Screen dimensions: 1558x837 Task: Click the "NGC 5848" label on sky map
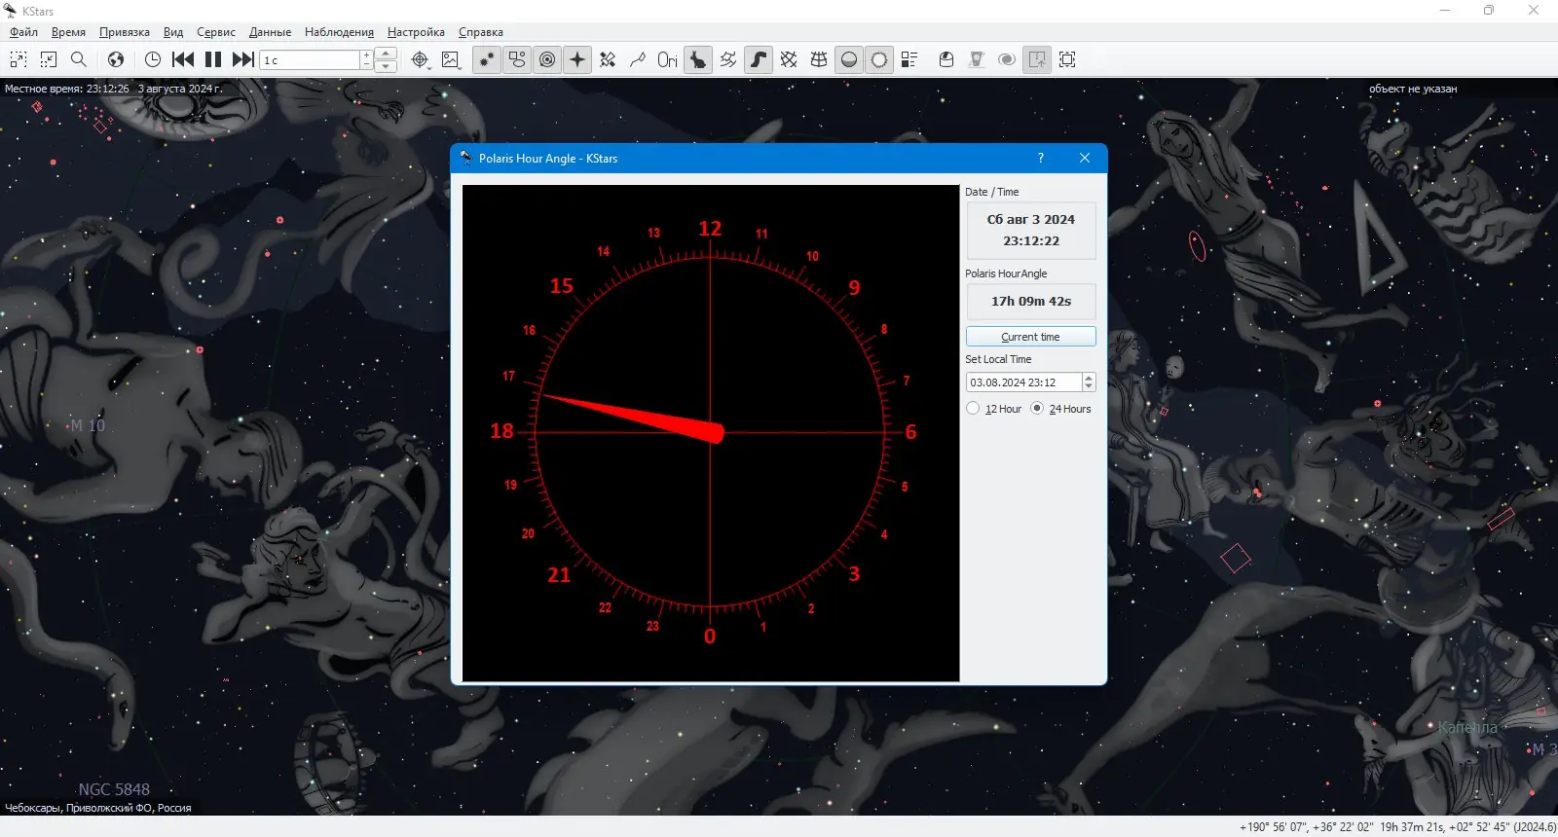(x=114, y=789)
